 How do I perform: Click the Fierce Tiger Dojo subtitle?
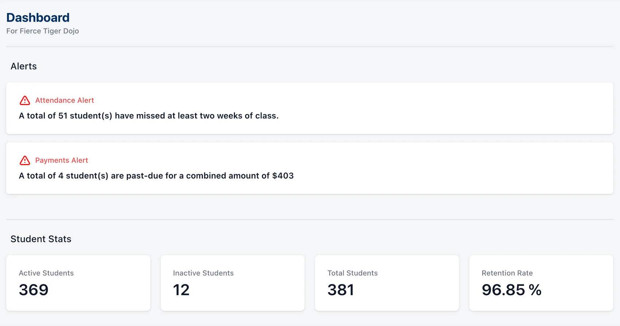pyautogui.click(x=42, y=31)
